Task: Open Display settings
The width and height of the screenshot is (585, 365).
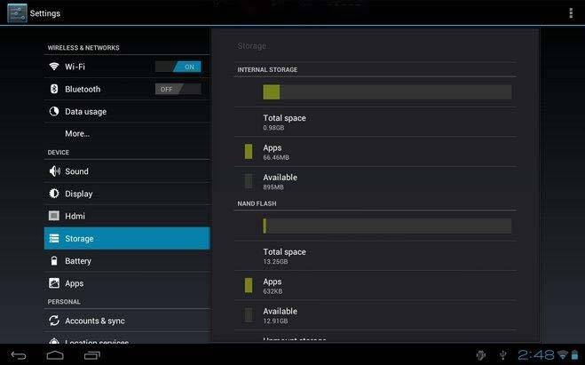Action: (x=127, y=194)
